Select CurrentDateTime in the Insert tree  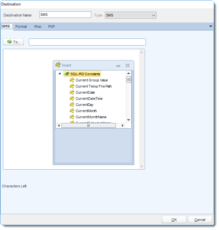(x=89, y=99)
